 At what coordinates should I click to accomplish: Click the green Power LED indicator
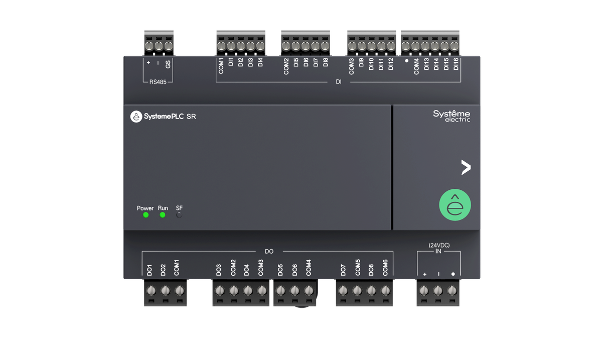[x=145, y=215]
